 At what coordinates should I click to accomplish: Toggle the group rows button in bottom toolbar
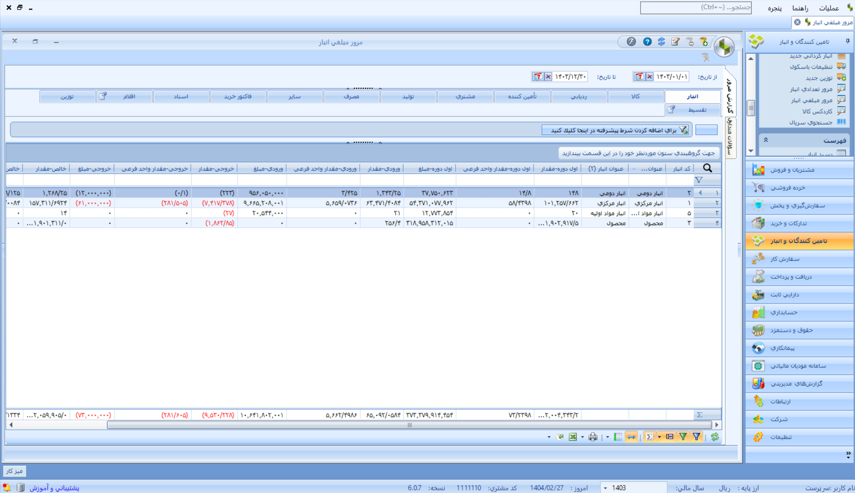pos(670,437)
